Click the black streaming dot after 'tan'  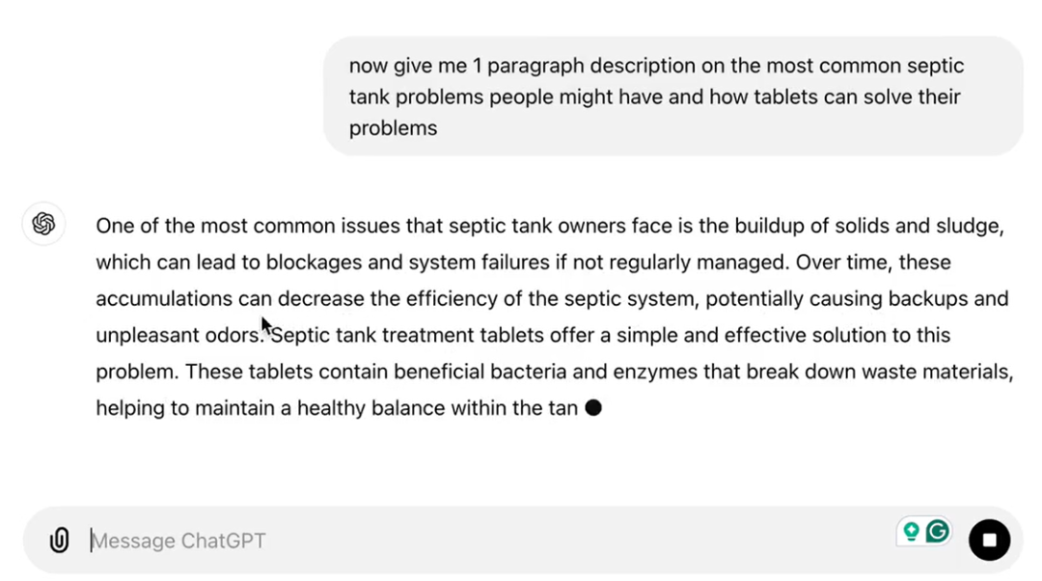(x=593, y=408)
